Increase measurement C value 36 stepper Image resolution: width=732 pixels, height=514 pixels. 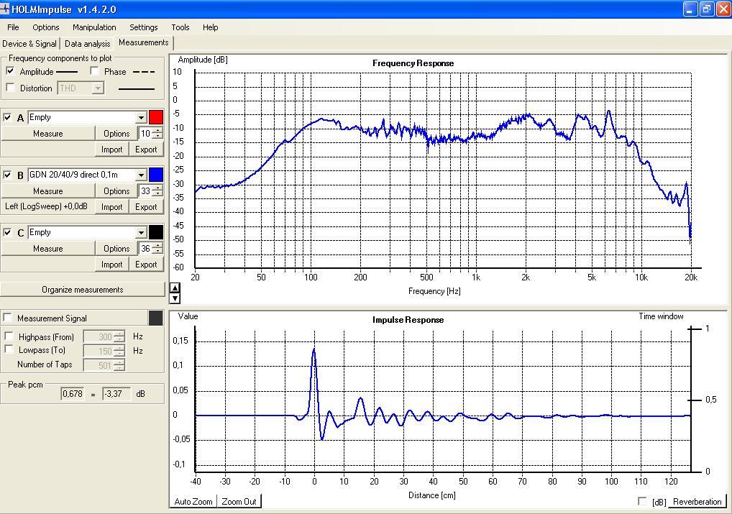point(157,246)
